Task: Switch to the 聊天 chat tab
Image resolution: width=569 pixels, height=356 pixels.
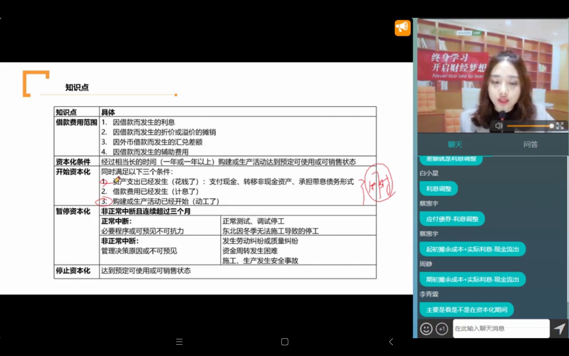Action: [x=455, y=144]
